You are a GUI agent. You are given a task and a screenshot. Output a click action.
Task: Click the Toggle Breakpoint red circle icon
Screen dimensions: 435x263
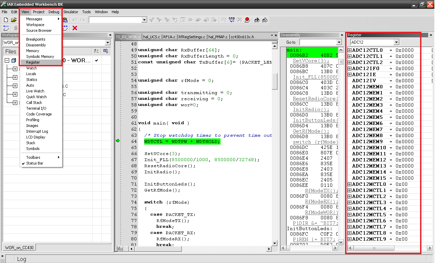pyautogui.click(x=247, y=20)
